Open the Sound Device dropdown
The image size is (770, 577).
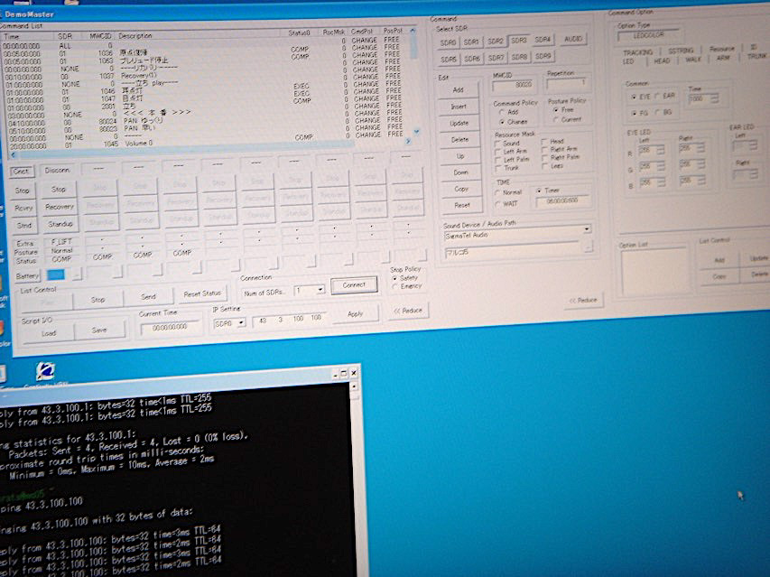[x=587, y=229]
